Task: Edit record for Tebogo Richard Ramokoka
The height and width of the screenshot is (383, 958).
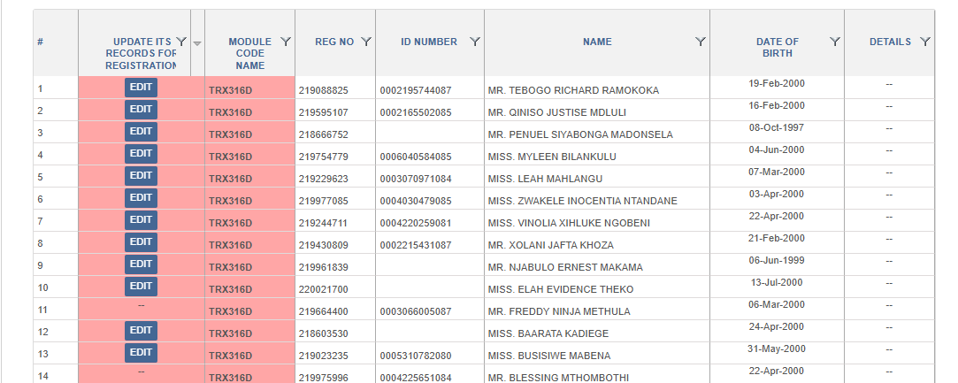Action: pos(142,88)
